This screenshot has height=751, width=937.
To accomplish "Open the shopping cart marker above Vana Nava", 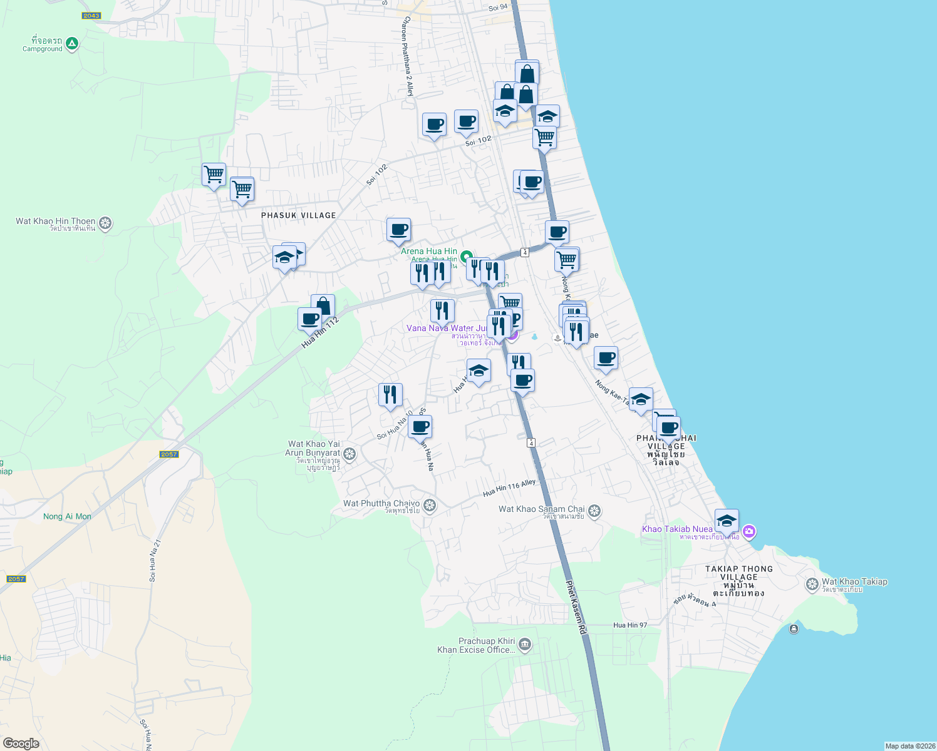I will [x=509, y=302].
